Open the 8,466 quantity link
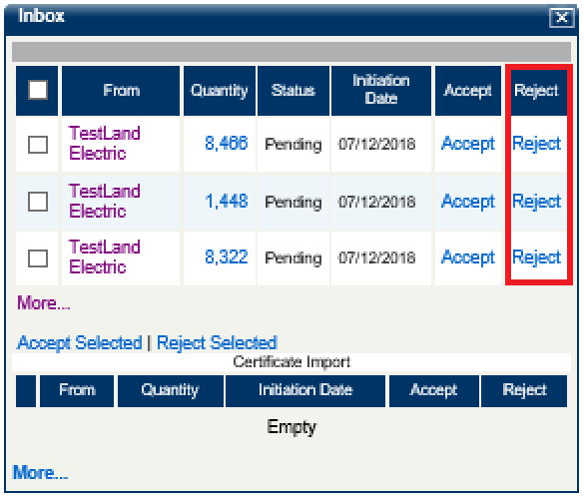Viewport: 584px width, 499px height. tap(226, 143)
